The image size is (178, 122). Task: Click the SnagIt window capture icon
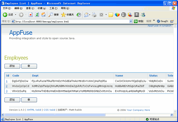click(x=172, y=21)
